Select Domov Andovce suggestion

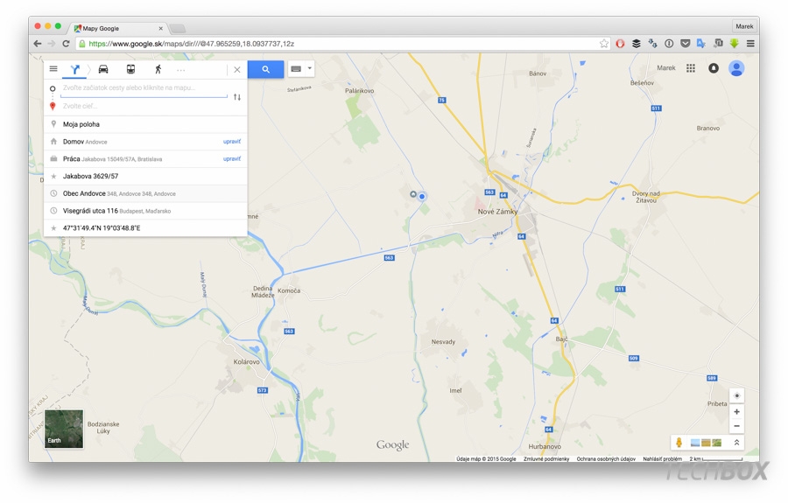[x=145, y=142]
